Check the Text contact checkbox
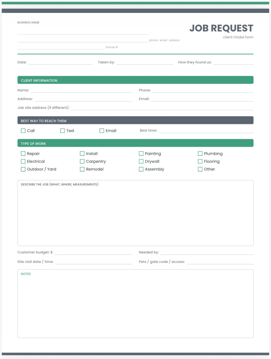 tap(62, 131)
